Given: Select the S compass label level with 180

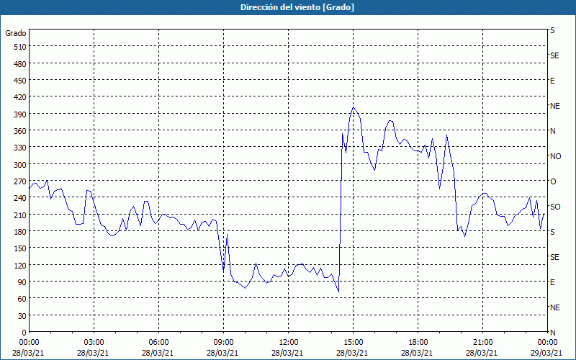Looking at the screenshot, I should [x=552, y=232].
